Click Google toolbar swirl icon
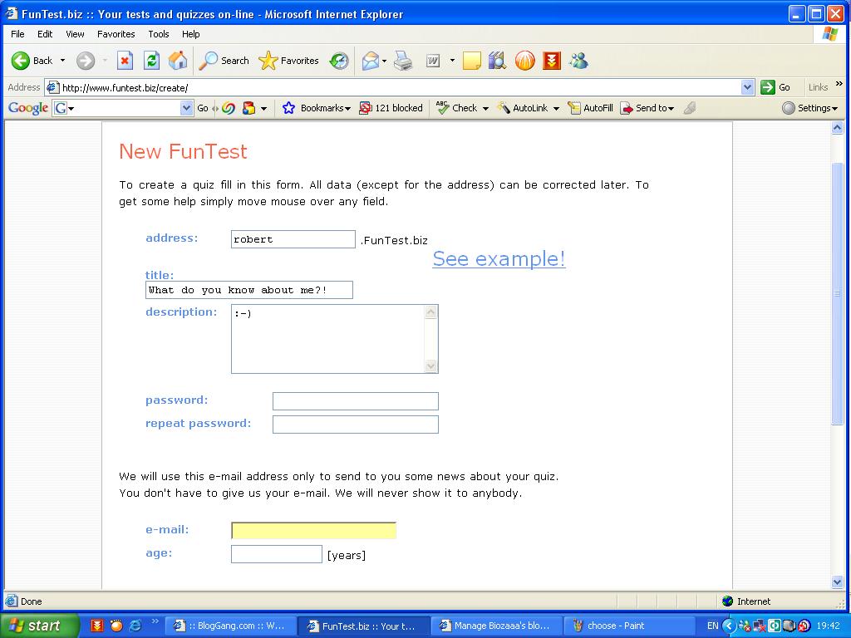This screenshot has height=638, width=851. click(x=229, y=108)
